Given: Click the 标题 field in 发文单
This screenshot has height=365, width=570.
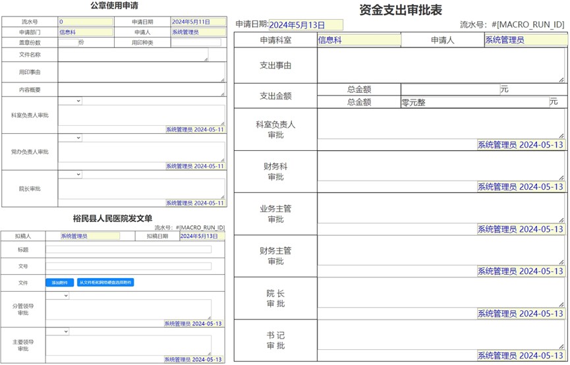Looking at the screenshot, I should (x=128, y=250).
